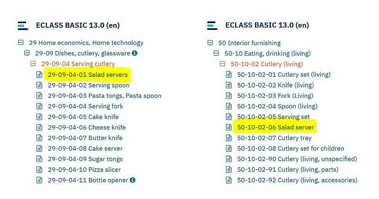Collapse the 29-09 Dishes, cutlery, glassware node
Screen dimensions: 379x199
point(27,53)
